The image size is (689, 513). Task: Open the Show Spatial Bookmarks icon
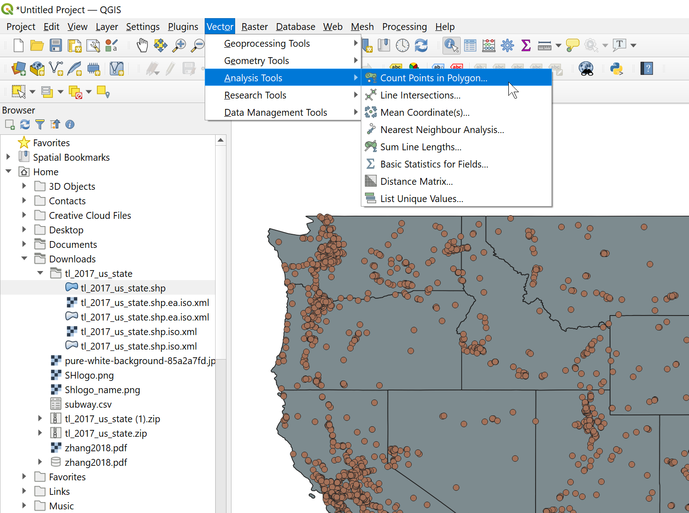pos(384,45)
